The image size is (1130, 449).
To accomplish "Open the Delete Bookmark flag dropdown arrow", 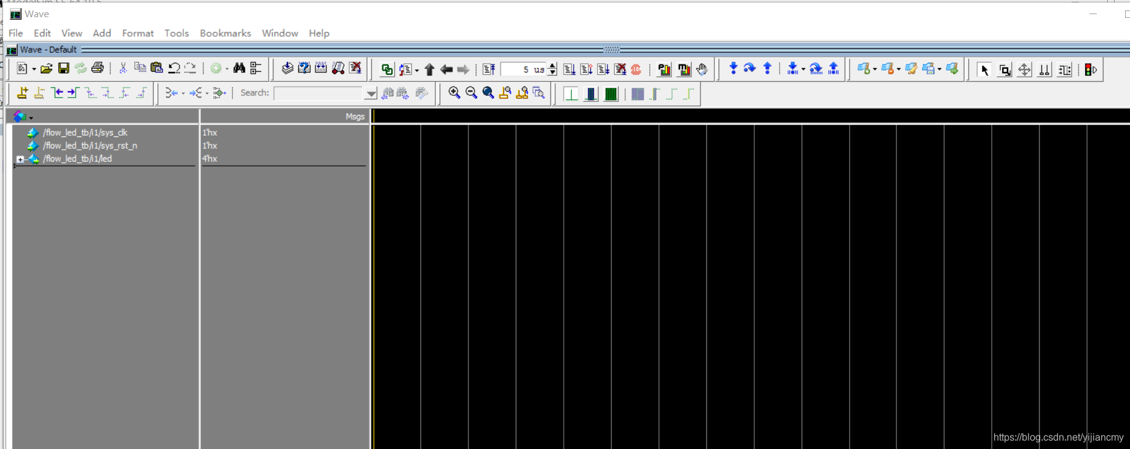I will tap(899, 69).
